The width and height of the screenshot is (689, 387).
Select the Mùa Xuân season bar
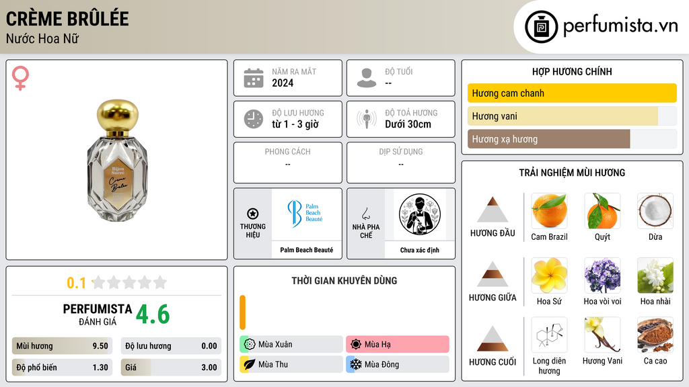coord(291,345)
